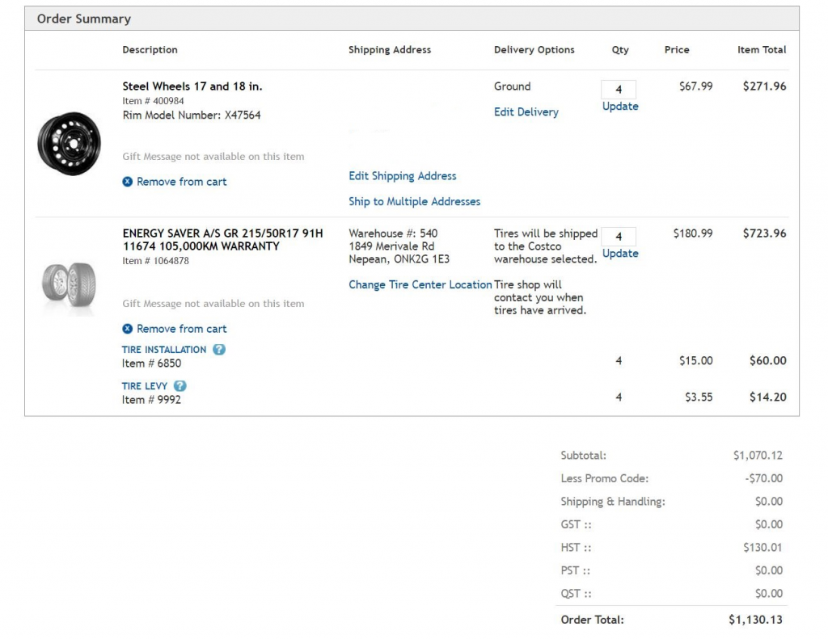Click Change Tire Center Location
The image size is (828, 639).
click(420, 284)
